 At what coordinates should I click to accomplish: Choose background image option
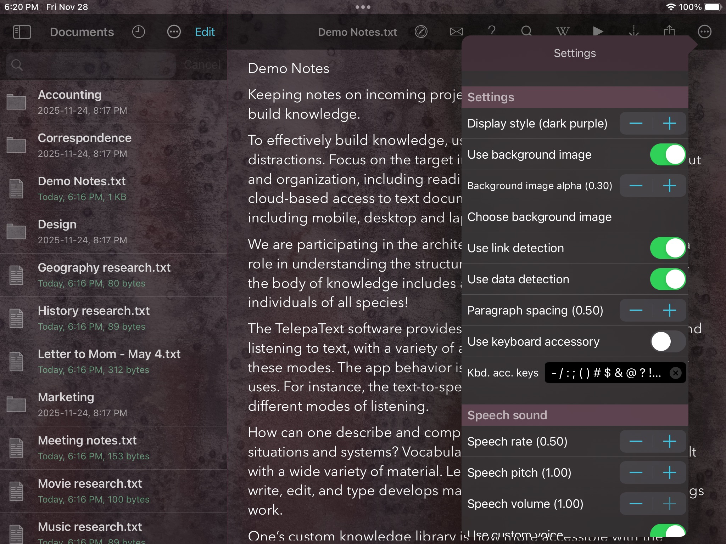click(539, 217)
